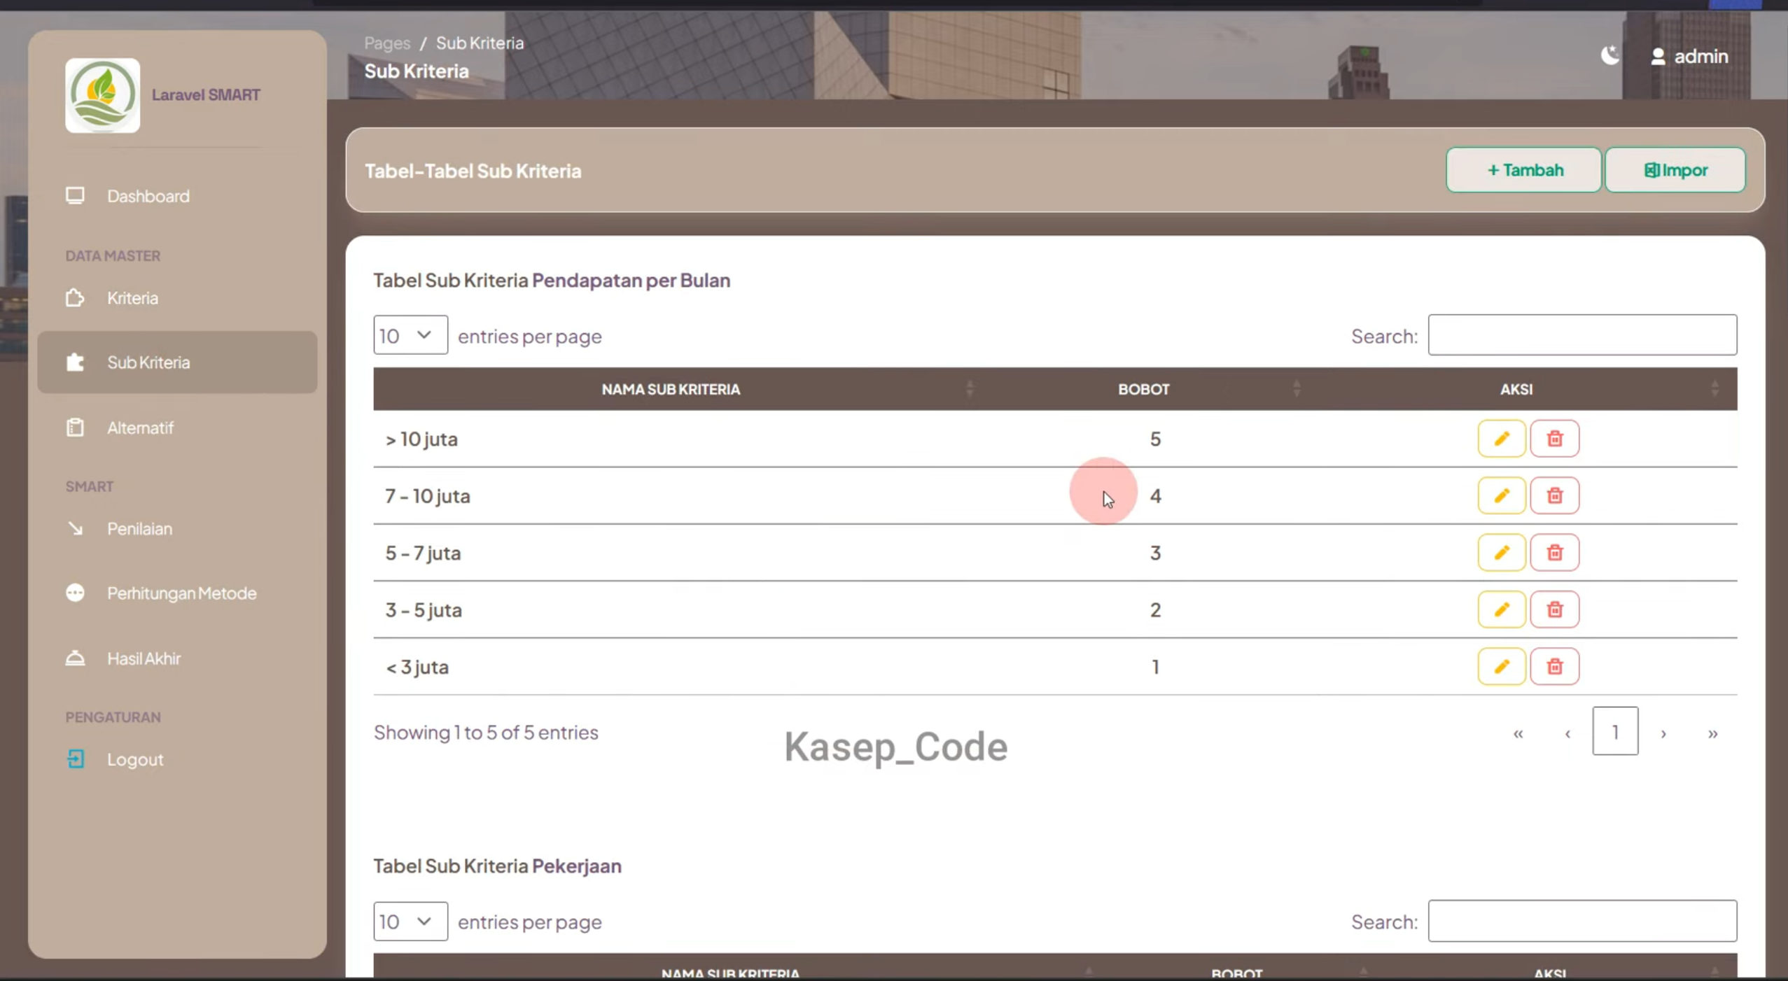Click the 'Showing 1 to 5 of 5 entries' text
Viewport: 1788px width, 981px height.
[x=486, y=732]
